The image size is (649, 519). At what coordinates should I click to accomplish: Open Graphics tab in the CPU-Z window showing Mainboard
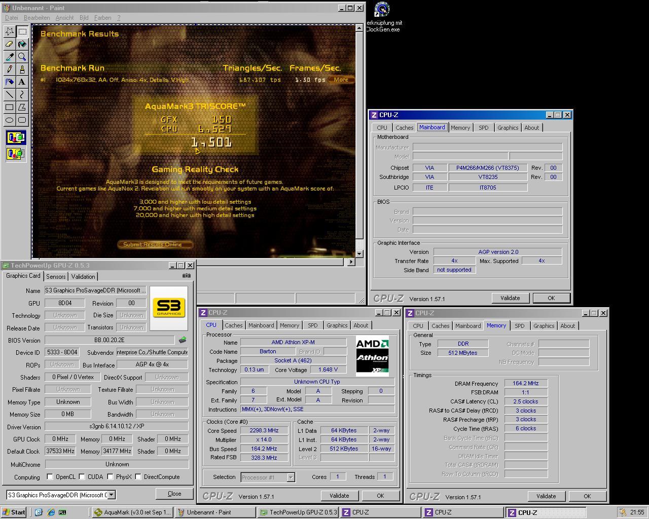508,128
